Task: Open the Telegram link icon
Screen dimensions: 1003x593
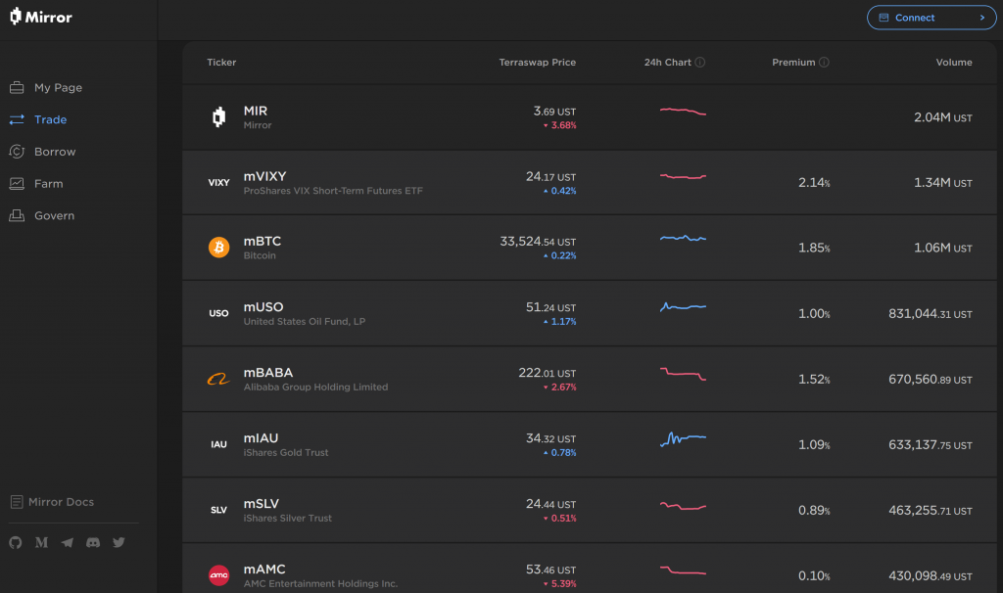Action: (68, 542)
